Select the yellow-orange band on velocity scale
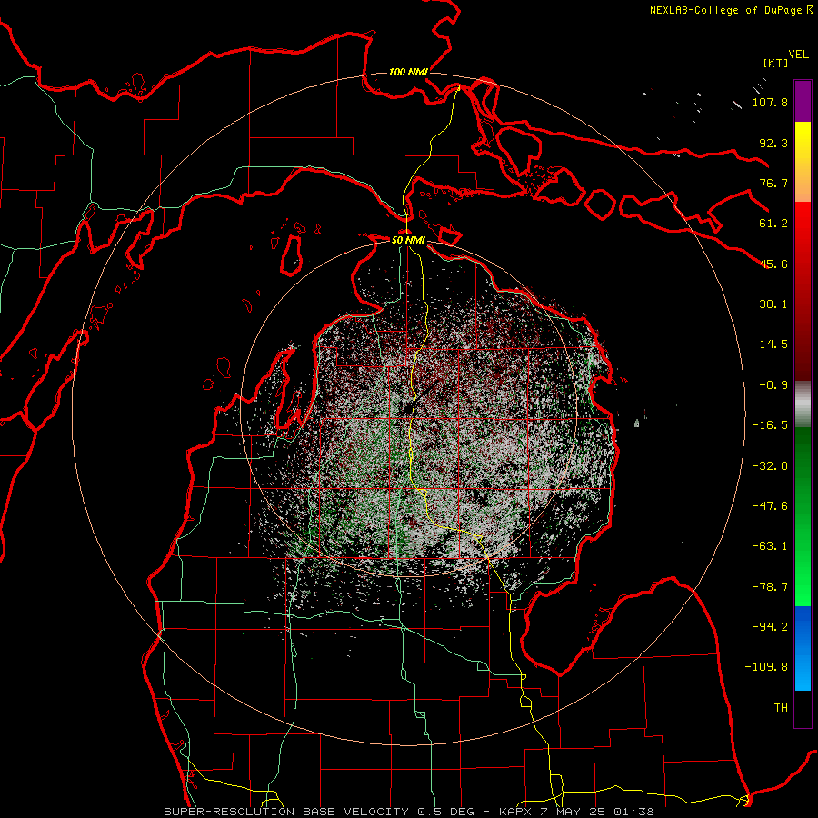 803,162
